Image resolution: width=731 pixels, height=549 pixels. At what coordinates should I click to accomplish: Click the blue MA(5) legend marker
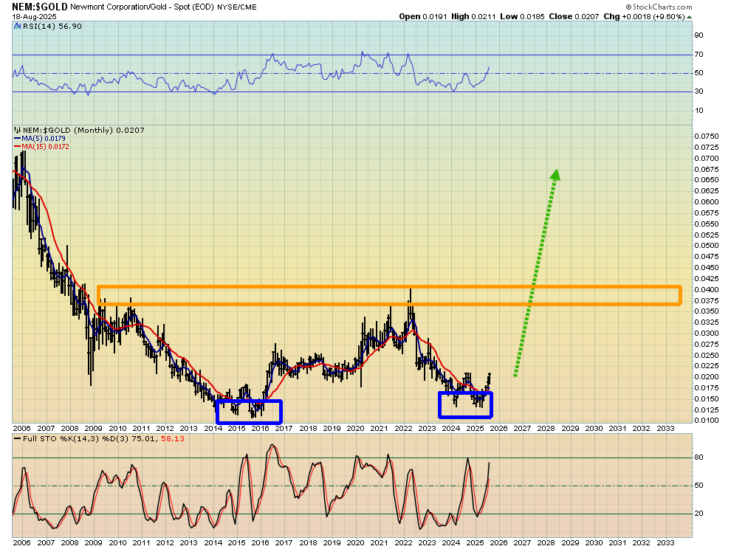[17, 138]
